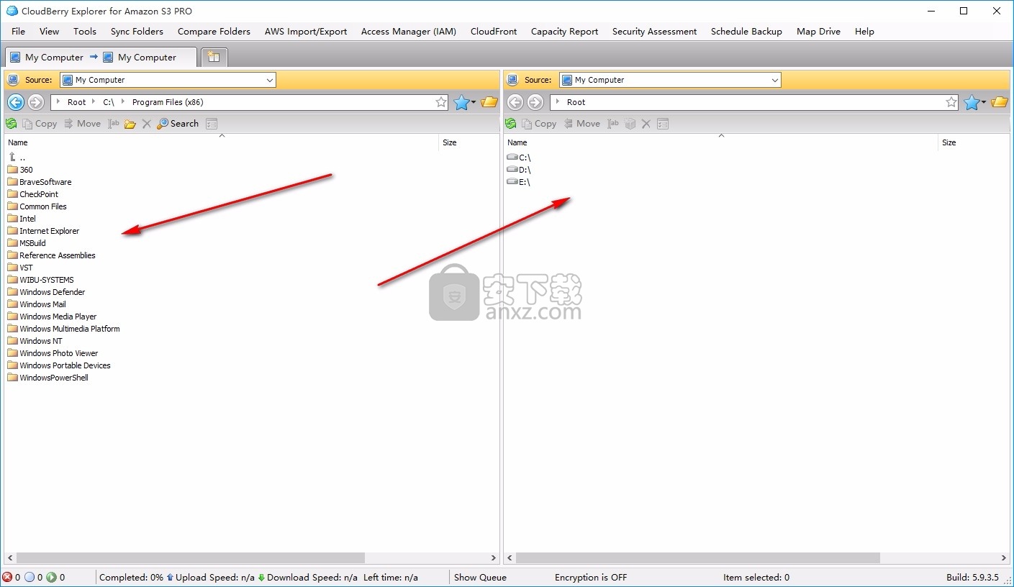
Task: Click C:\ in the left breadcrumb path
Action: point(109,102)
